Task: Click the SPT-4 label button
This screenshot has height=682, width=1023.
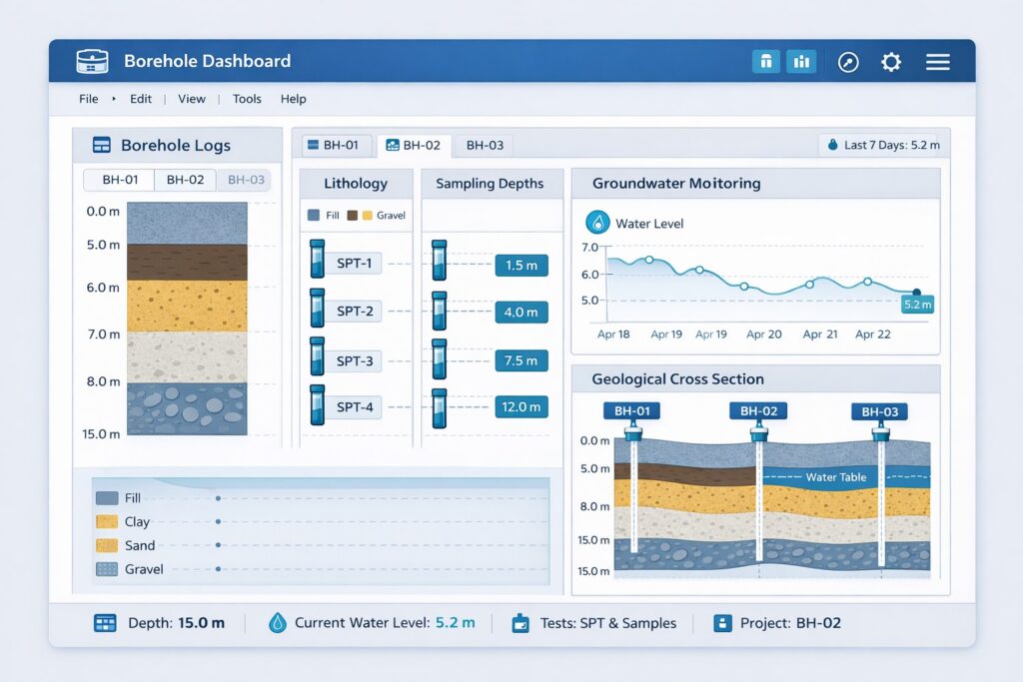Action: click(x=355, y=406)
